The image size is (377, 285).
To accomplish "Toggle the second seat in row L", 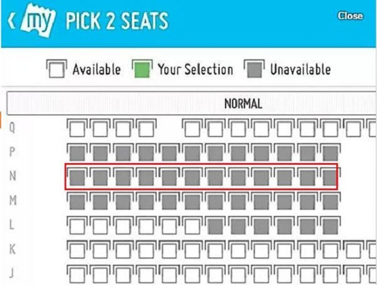I will coord(100,226).
